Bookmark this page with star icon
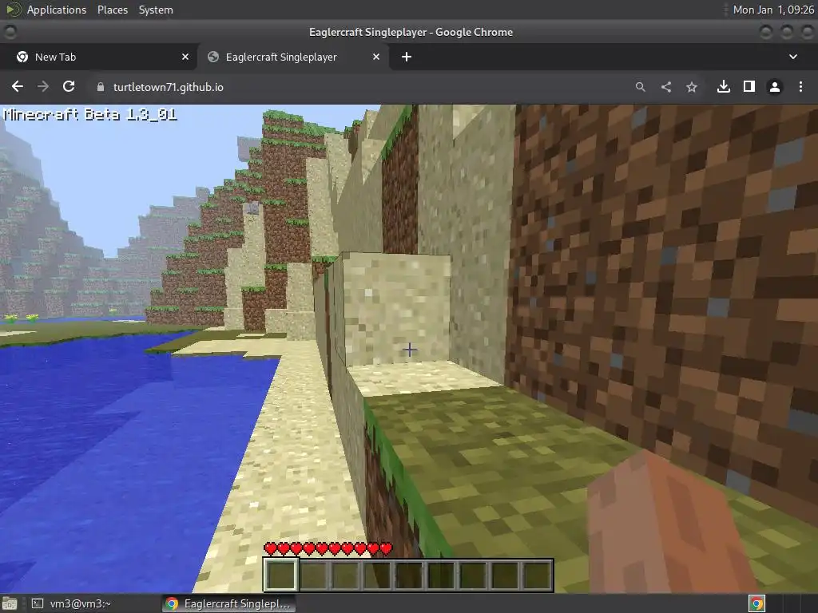 pos(692,87)
